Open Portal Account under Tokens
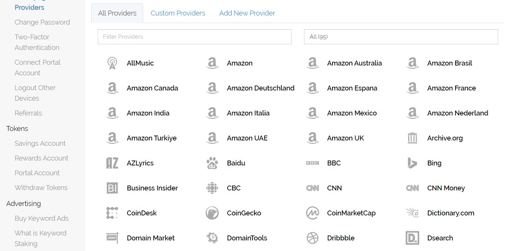 pyautogui.click(x=37, y=173)
